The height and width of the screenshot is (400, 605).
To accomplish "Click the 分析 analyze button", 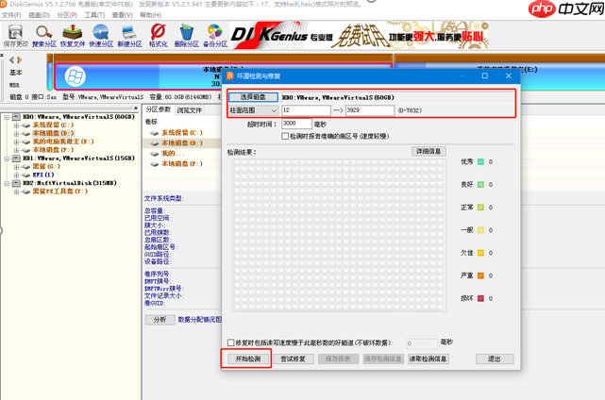I will coord(160,320).
